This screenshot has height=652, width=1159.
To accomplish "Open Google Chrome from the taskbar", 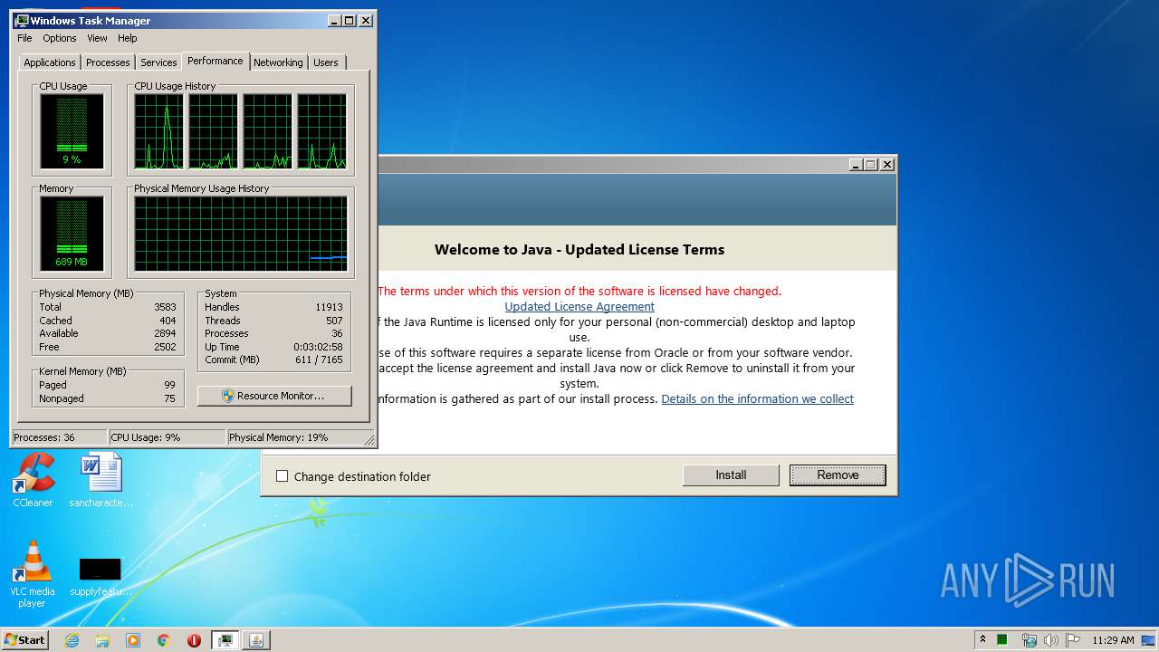I will [x=164, y=640].
